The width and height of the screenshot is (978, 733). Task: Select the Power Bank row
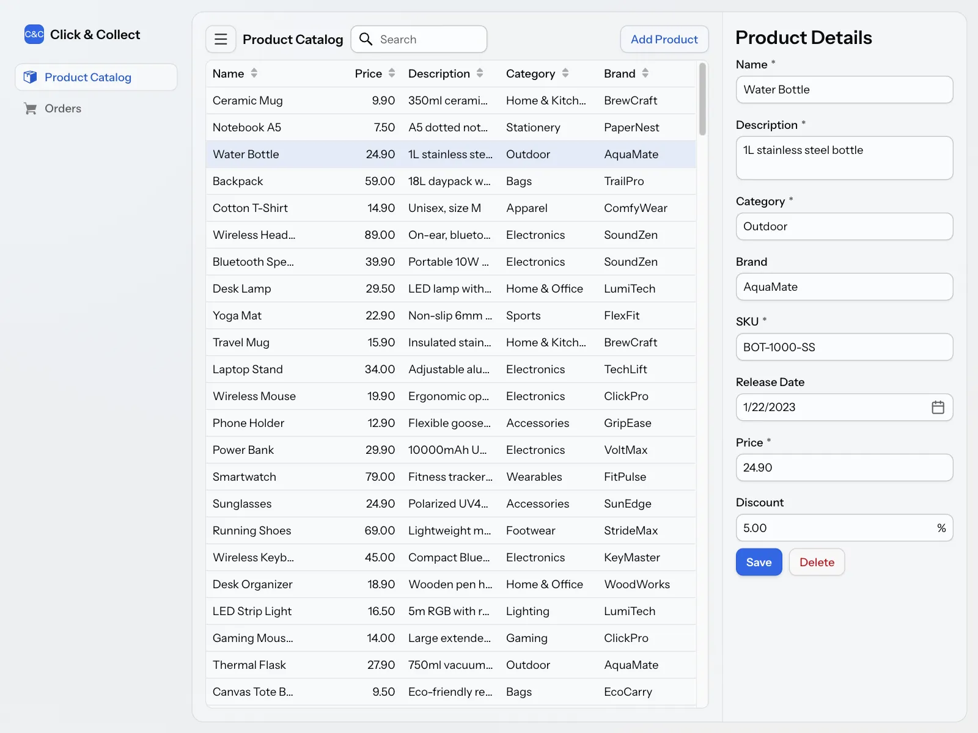click(451, 450)
